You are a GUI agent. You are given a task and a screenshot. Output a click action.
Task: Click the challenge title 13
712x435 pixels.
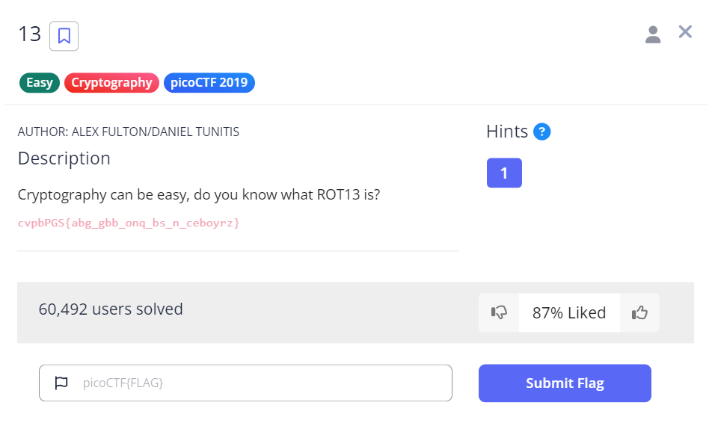tap(30, 34)
